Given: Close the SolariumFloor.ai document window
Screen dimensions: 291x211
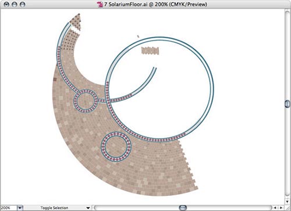Looking at the screenshot, I should [x=6, y=4].
